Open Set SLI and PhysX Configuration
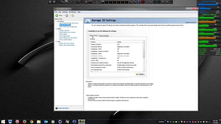This screenshot has height=124, width=221. coord(68,27)
